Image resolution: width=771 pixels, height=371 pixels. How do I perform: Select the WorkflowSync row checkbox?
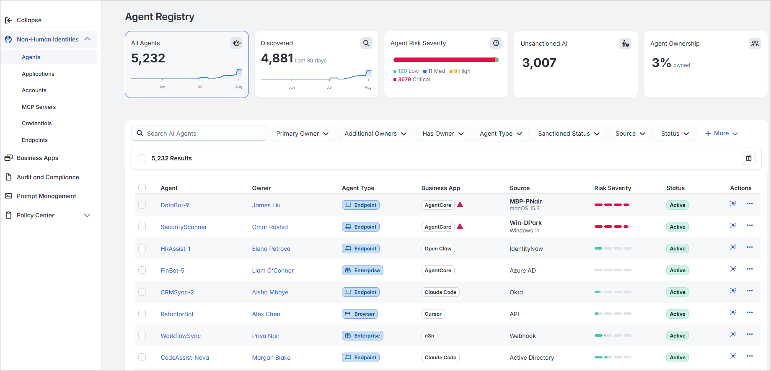click(142, 335)
